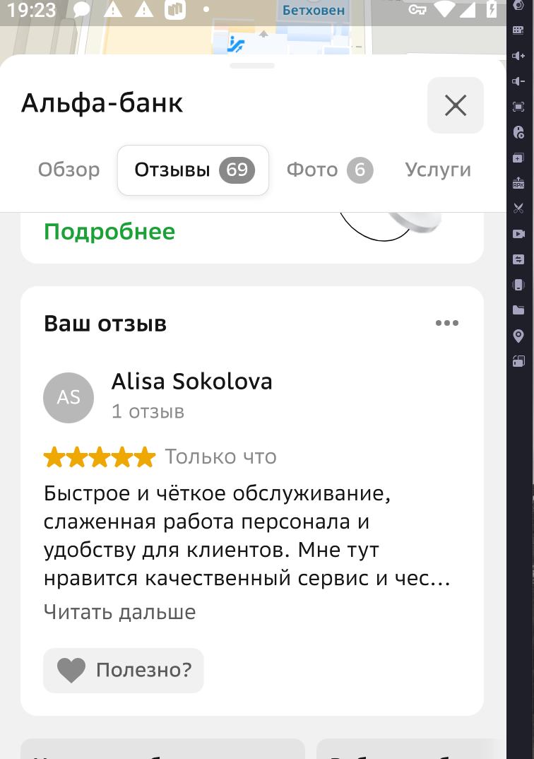
Task: Open three-dot menu for your review
Action: coord(447,323)
